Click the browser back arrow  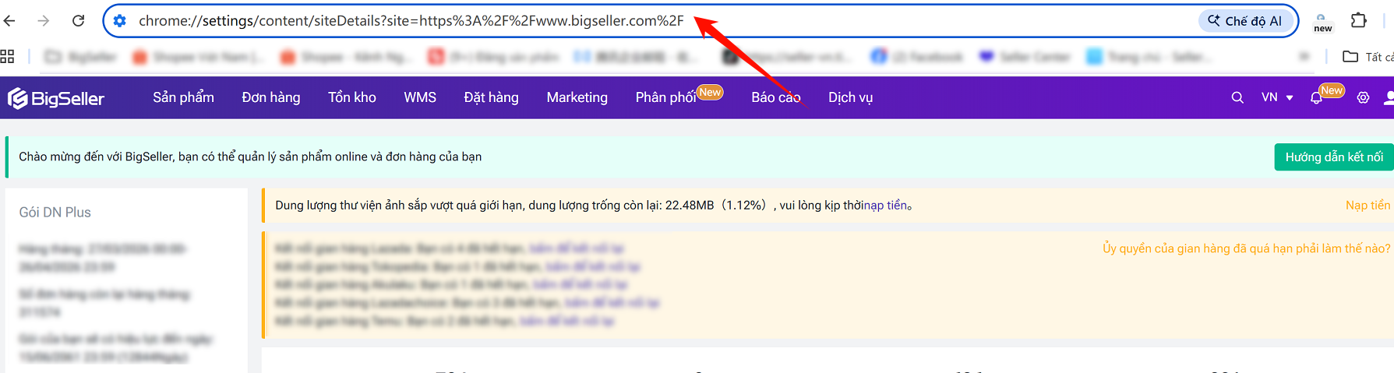point(9,21)
